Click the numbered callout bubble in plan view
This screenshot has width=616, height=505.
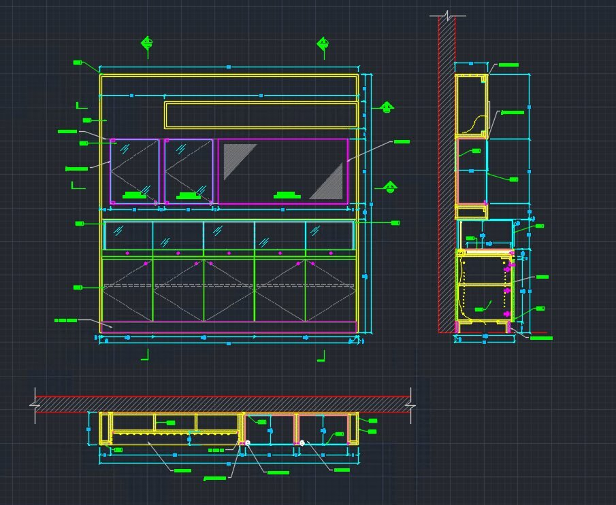[248, 442]
